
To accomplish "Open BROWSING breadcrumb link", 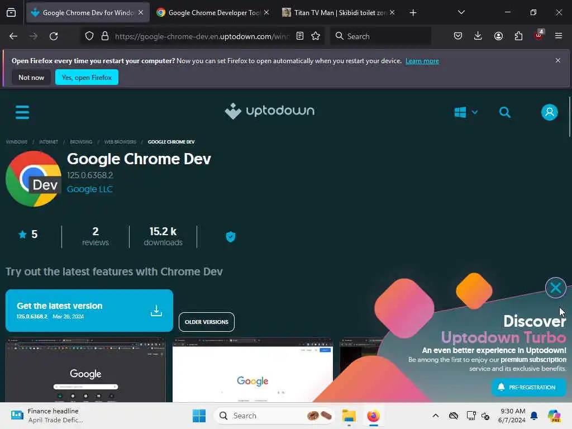I will point(81,142).
